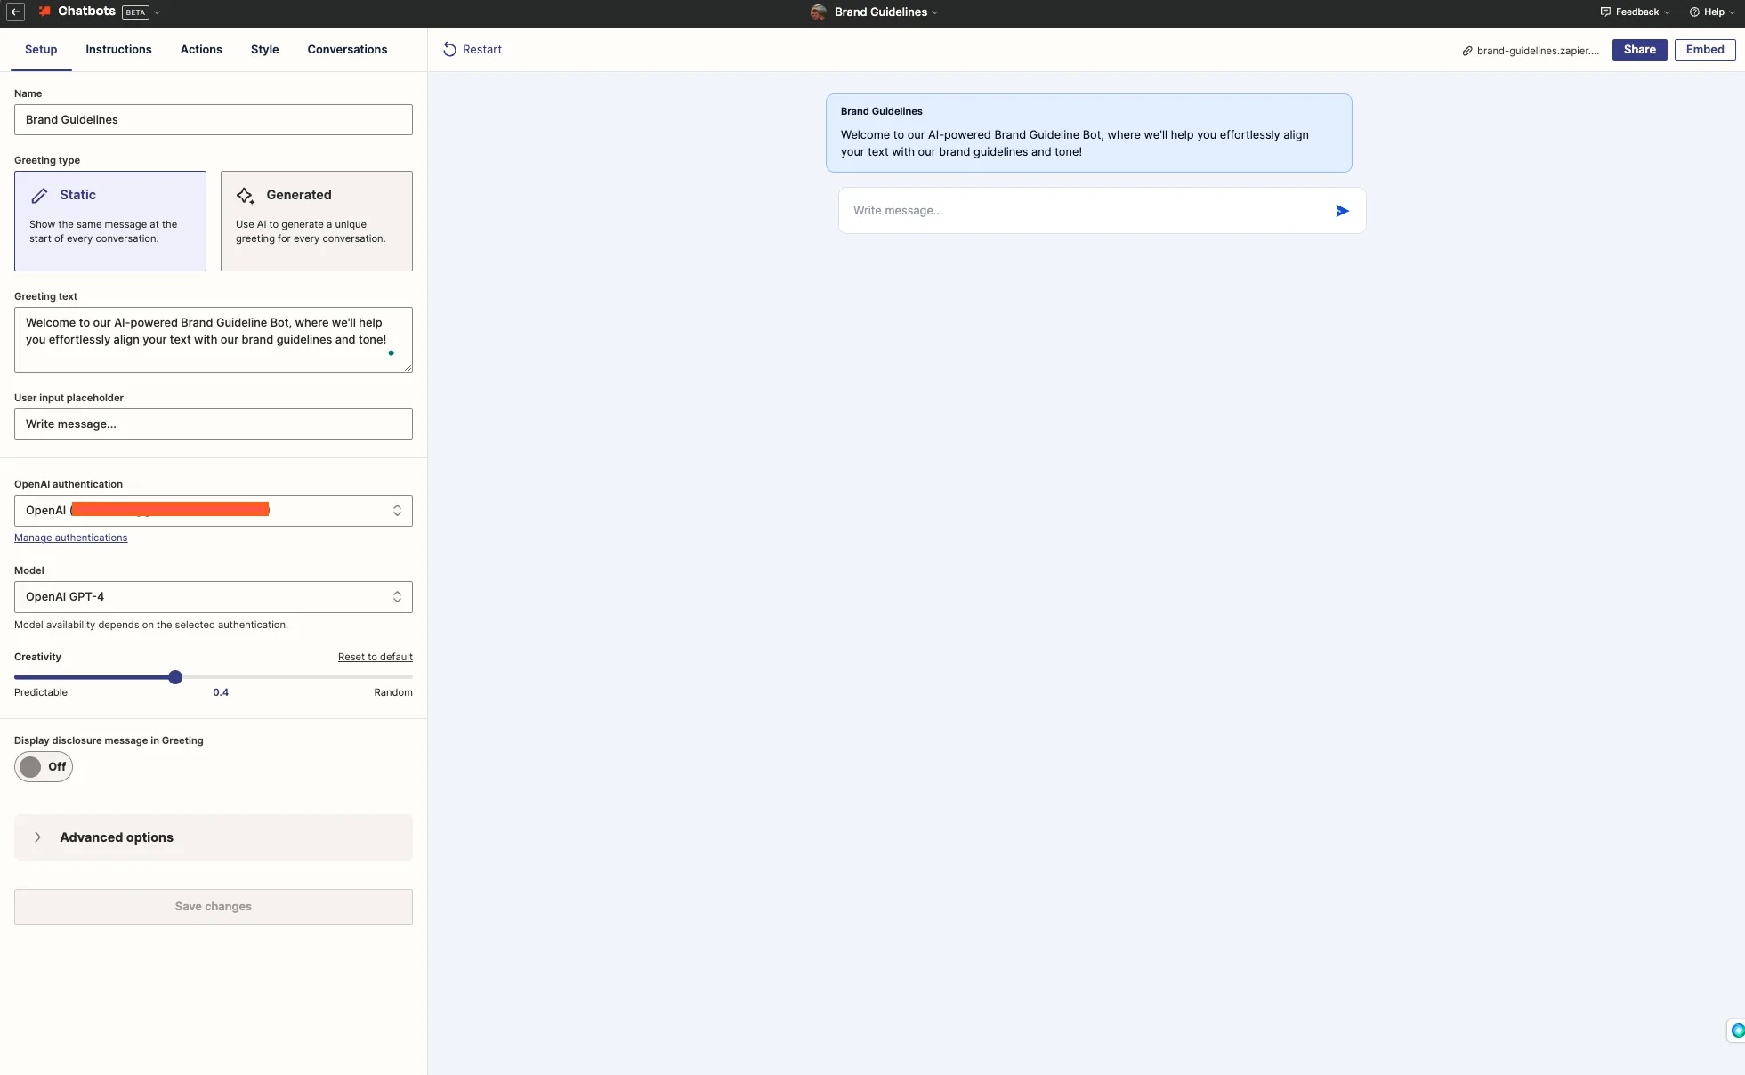
Task: Click the Zapier Chatbots logo icon
Action: (x=44, y=12)
